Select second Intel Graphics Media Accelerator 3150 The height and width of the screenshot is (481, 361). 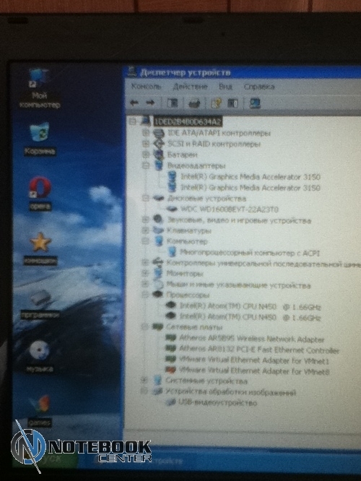251,188
